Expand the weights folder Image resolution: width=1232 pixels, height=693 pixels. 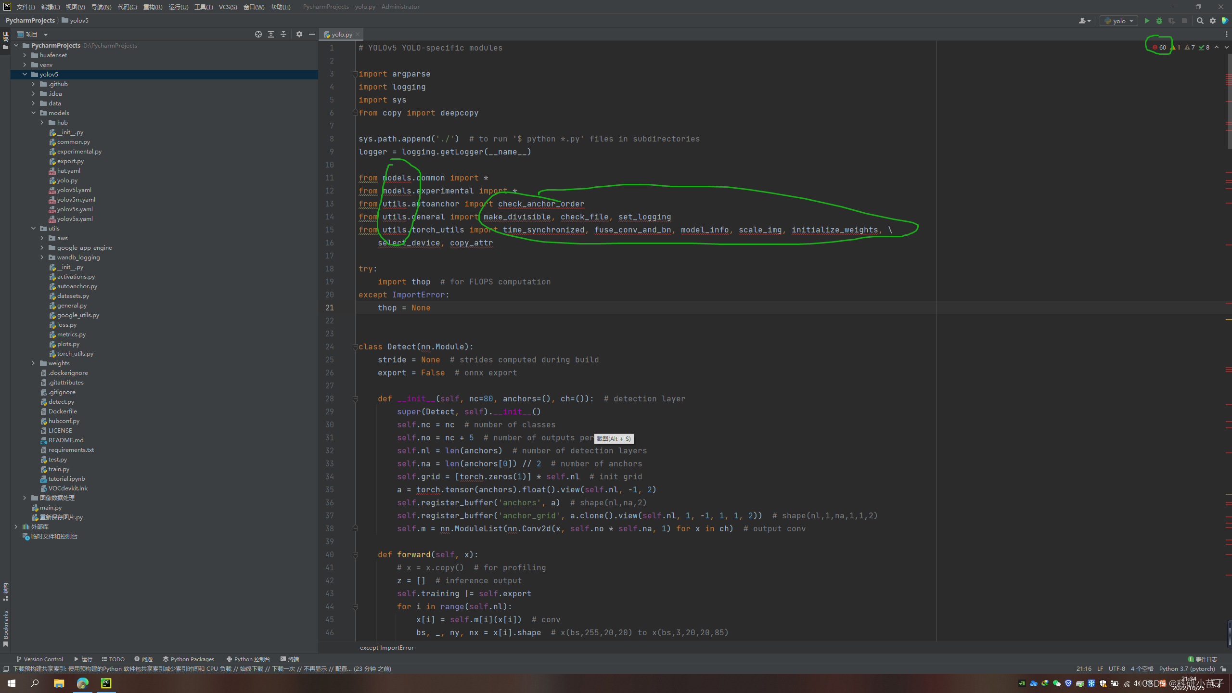(33, 363)
